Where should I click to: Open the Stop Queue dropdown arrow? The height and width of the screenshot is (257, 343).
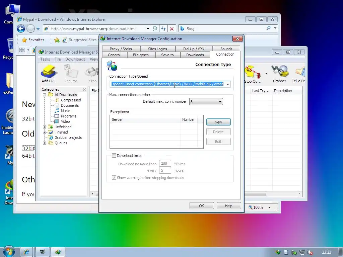tap(266, 73)
